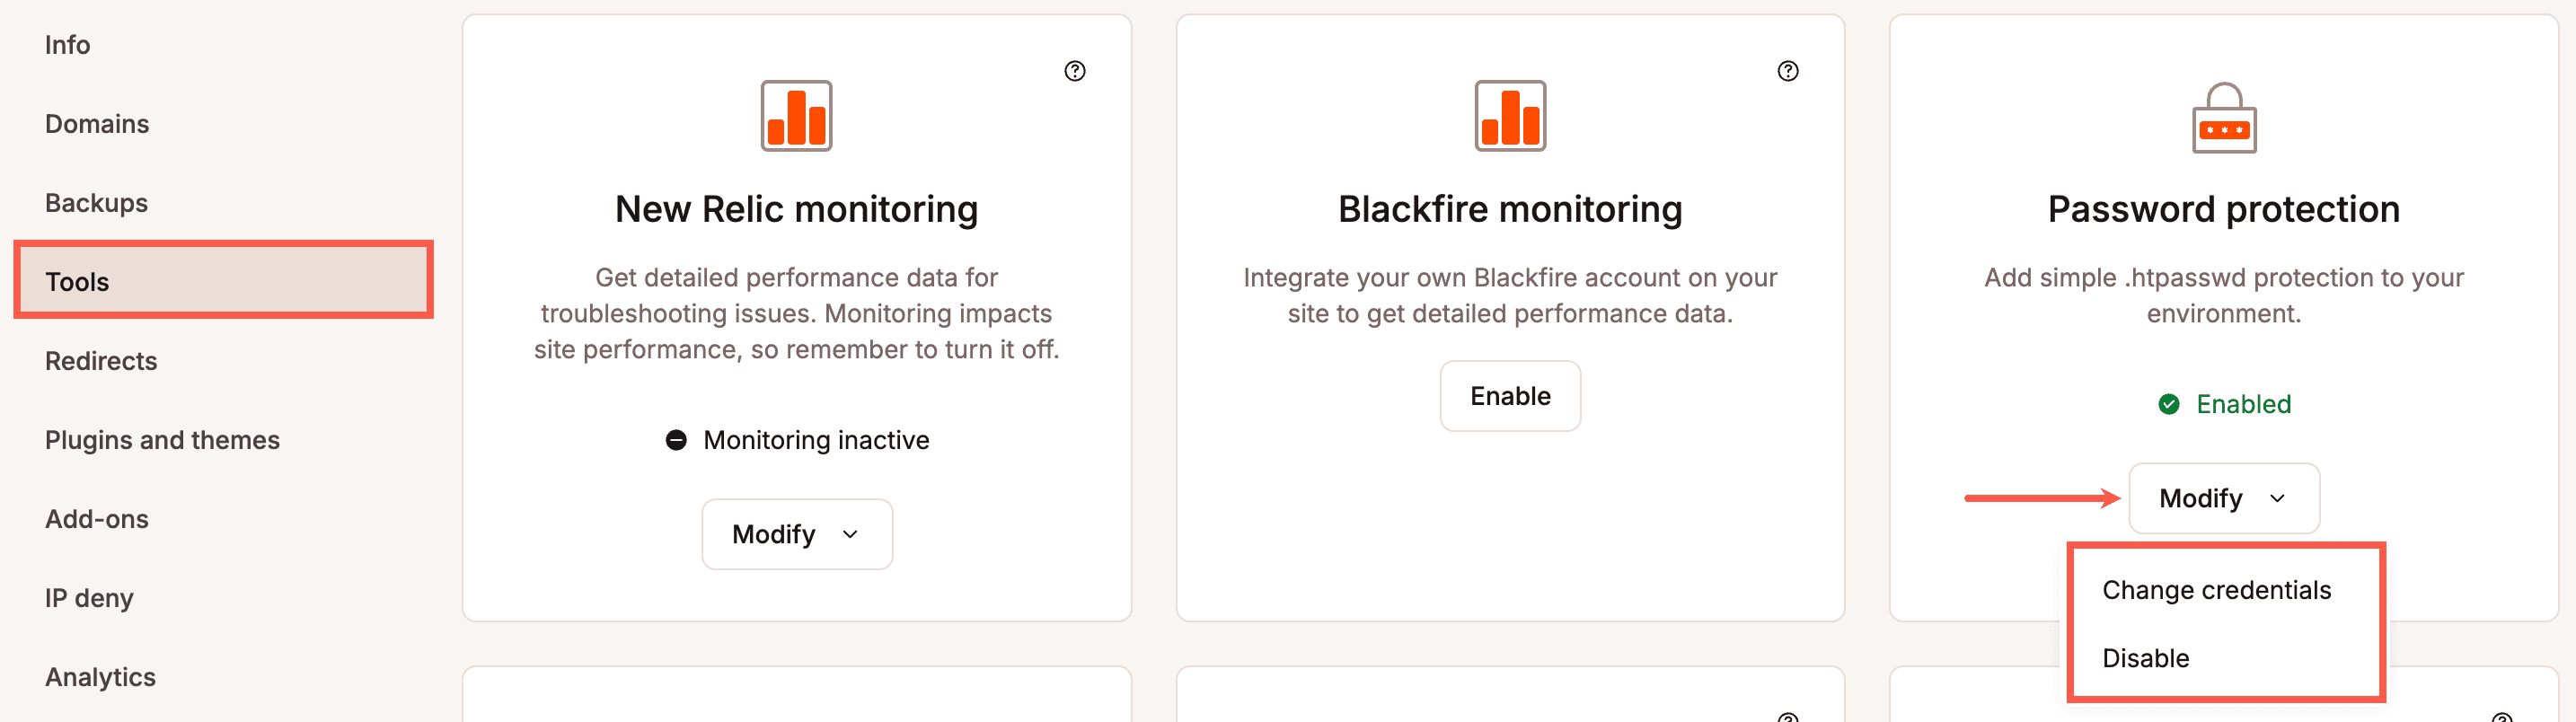Open Plugins and themes page
2576x722 pixels.
click(x=162, y=440)
